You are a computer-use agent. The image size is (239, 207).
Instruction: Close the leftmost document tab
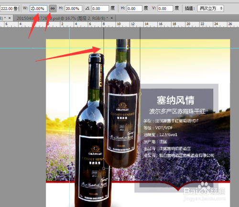click(10, 18)
